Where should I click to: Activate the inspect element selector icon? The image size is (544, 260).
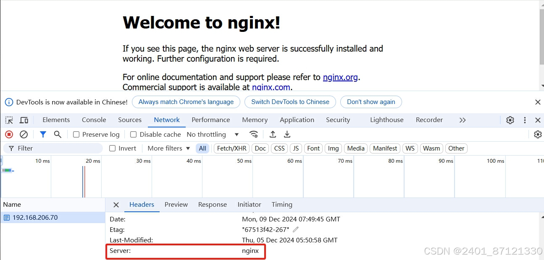click(9, 120)
